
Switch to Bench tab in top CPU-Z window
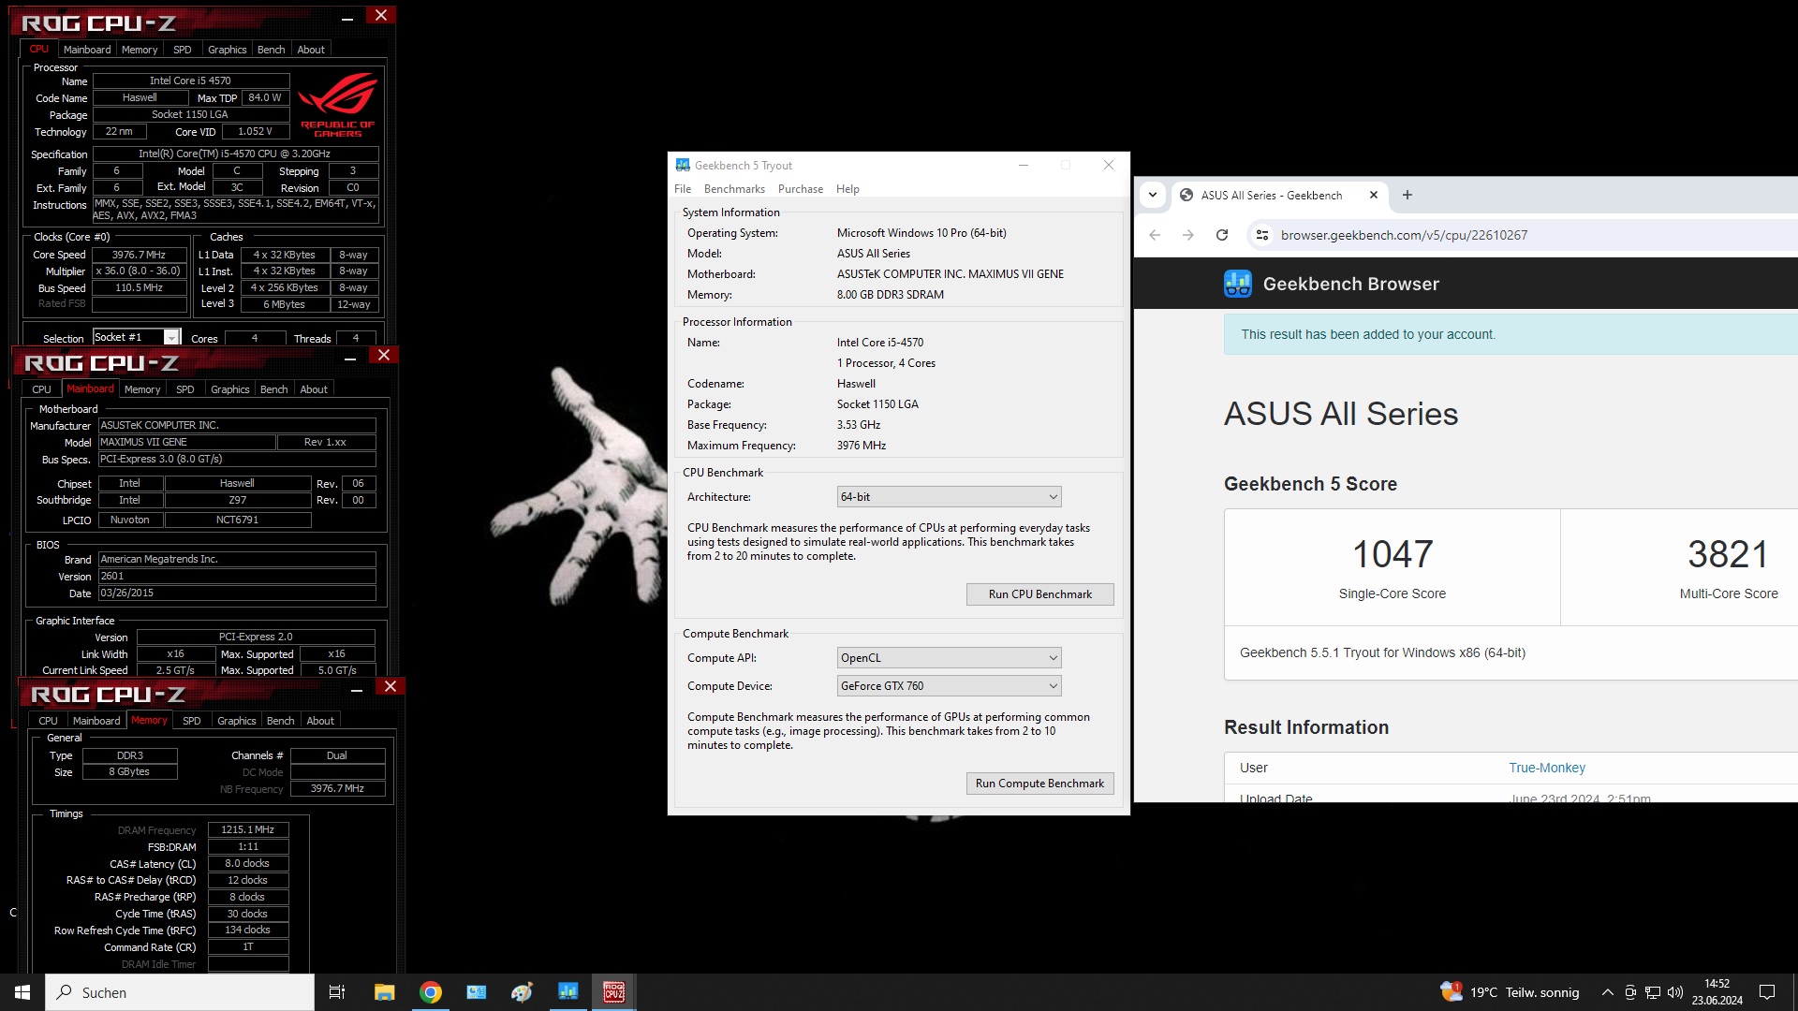(271, 50)
